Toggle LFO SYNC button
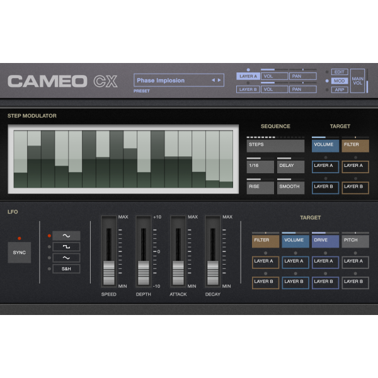The image size is (378, 378). coord(20,253)
